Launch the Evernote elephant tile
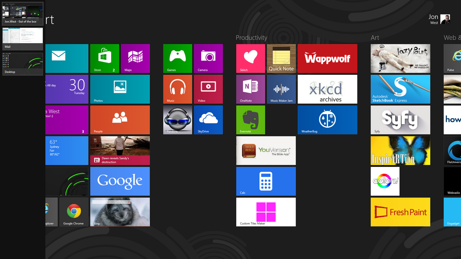Screen dimensions: 461x259 [251, 120]
